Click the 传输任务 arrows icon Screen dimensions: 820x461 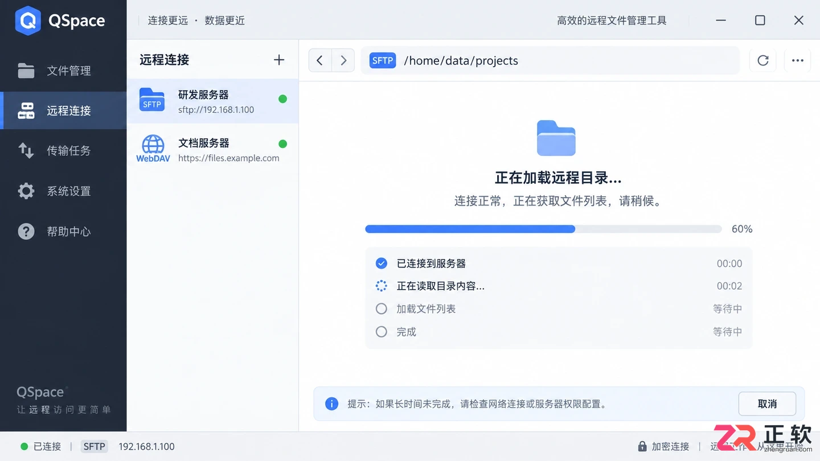[x=26, y=150]
